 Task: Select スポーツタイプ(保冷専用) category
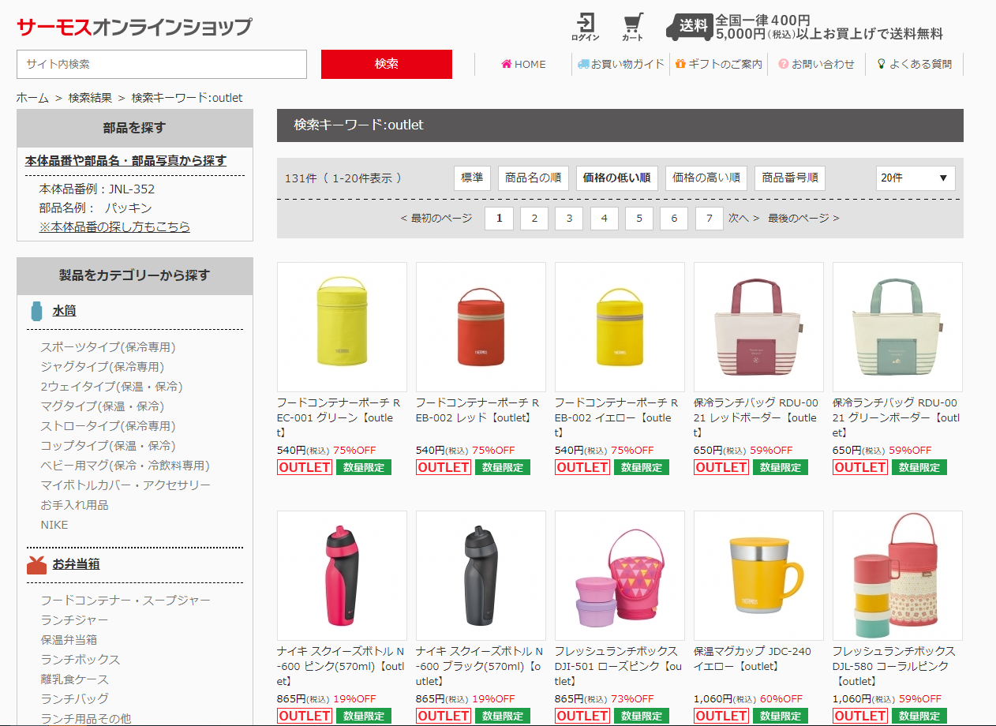(108, 347)
